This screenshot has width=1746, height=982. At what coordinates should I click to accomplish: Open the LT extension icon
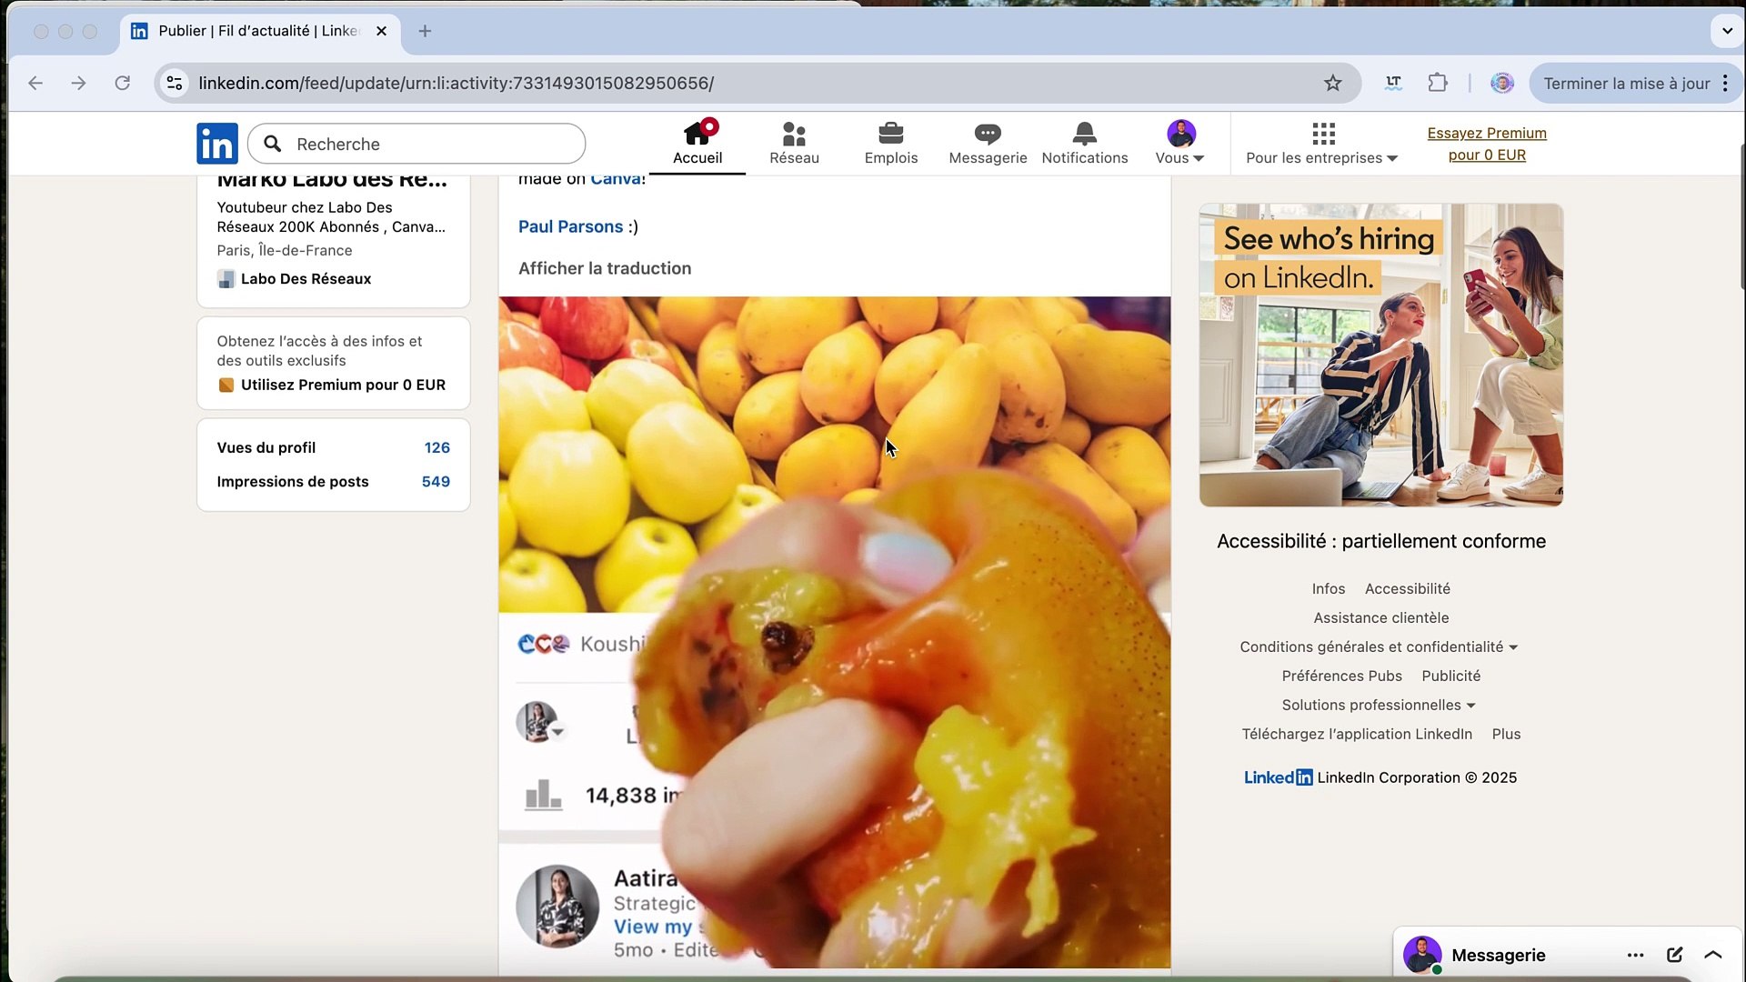(1393, 83)
